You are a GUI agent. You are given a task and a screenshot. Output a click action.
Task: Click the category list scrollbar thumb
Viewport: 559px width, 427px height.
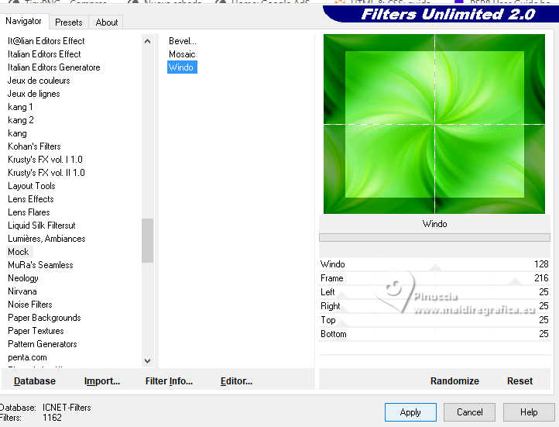pyautogui.click(x=147, y=241)
